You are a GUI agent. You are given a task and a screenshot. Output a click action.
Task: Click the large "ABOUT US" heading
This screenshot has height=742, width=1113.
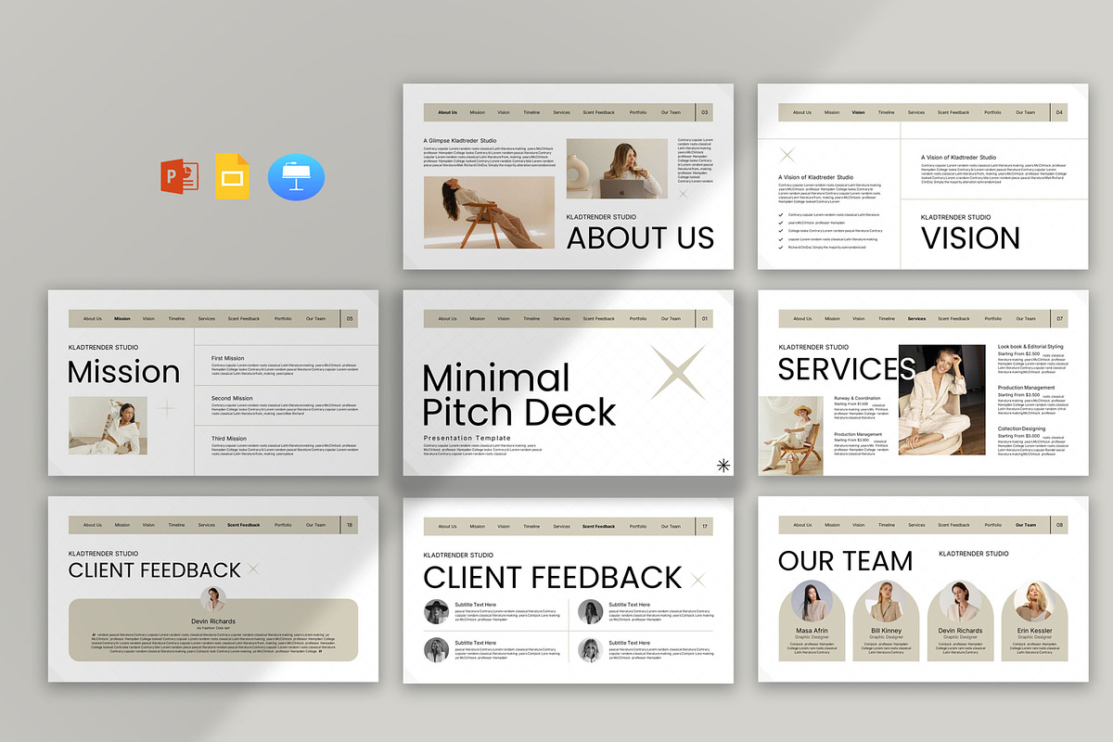[640, 238]
